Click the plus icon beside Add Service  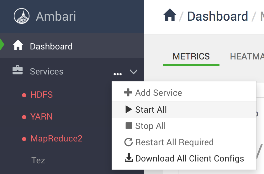tap(128, 92)
